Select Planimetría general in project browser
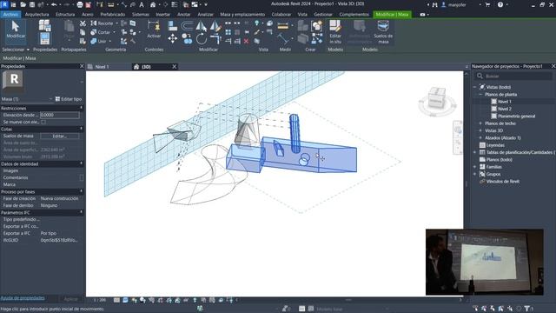 pos(516,116)
